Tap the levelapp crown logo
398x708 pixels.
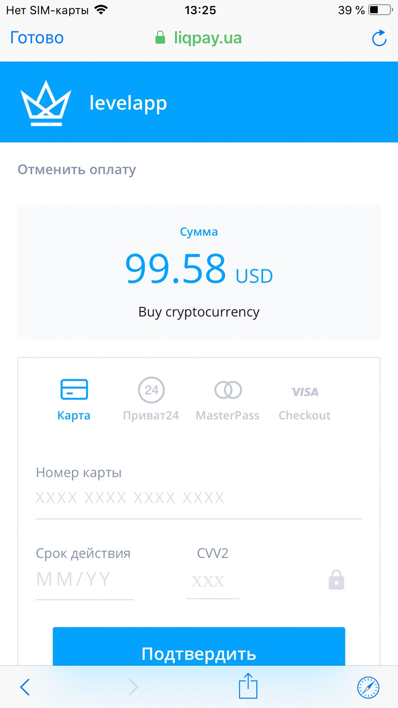tap(46, 103)
